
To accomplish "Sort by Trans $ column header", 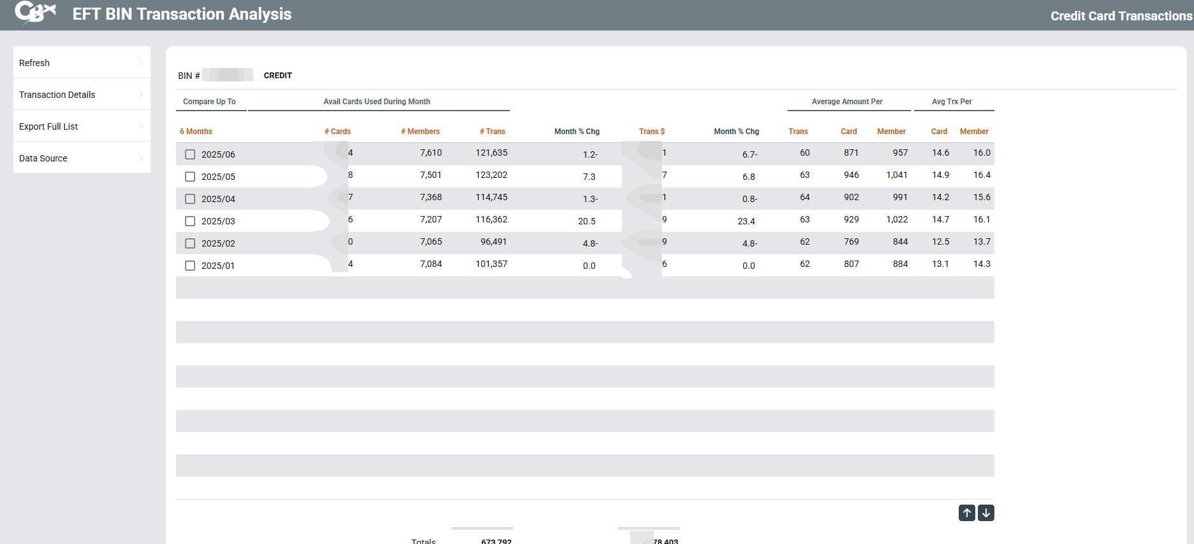I will (652, 132).
